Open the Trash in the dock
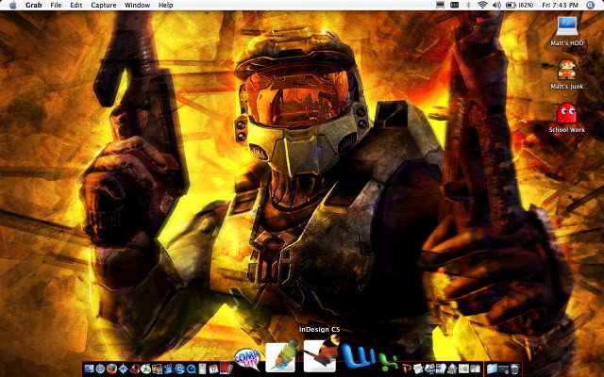Image resolution: width=604 pixels, height=377 pixels. 515,369
